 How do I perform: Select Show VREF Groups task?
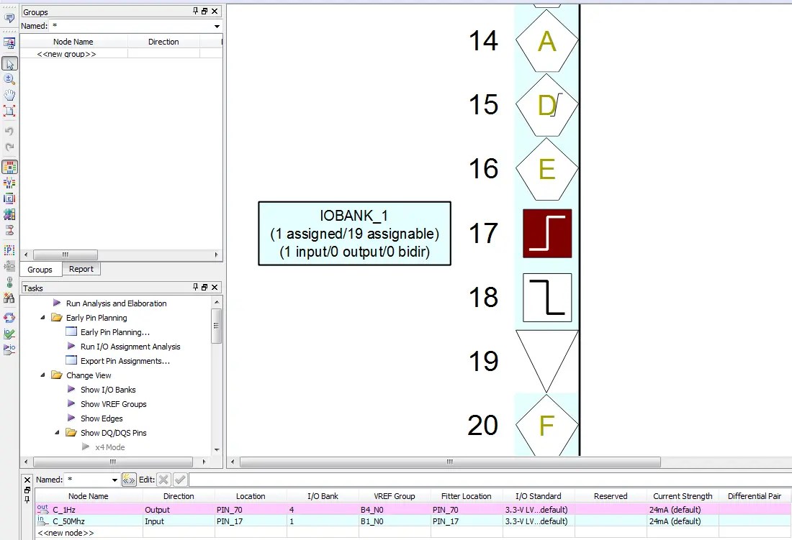click(114, 404)
